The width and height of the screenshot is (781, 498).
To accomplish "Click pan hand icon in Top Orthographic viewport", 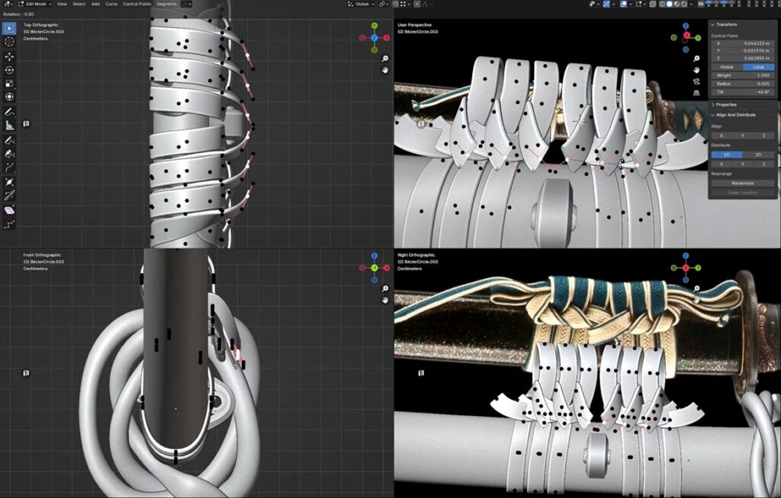I will point(385,70).
